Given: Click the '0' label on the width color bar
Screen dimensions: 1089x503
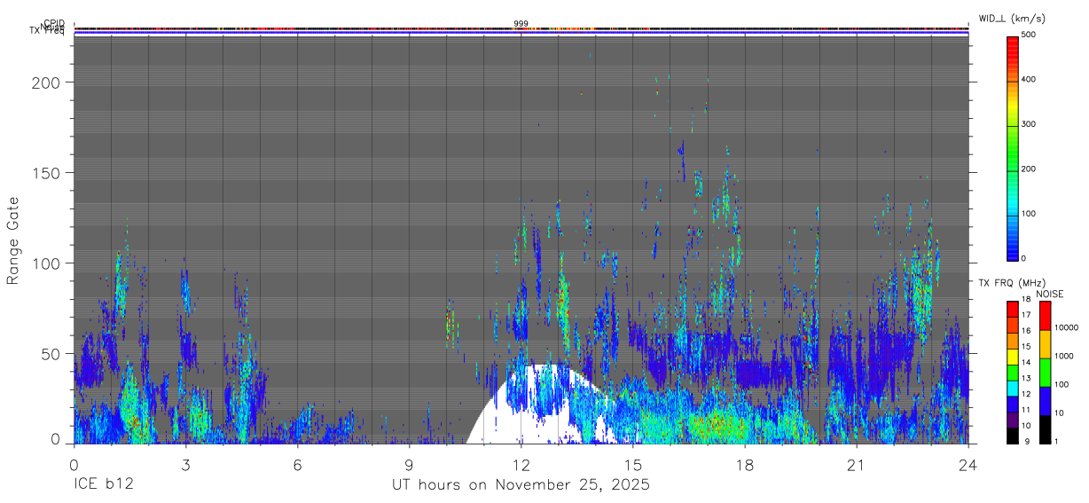Looking at the screenshot, I should (x=1025, y=258).
